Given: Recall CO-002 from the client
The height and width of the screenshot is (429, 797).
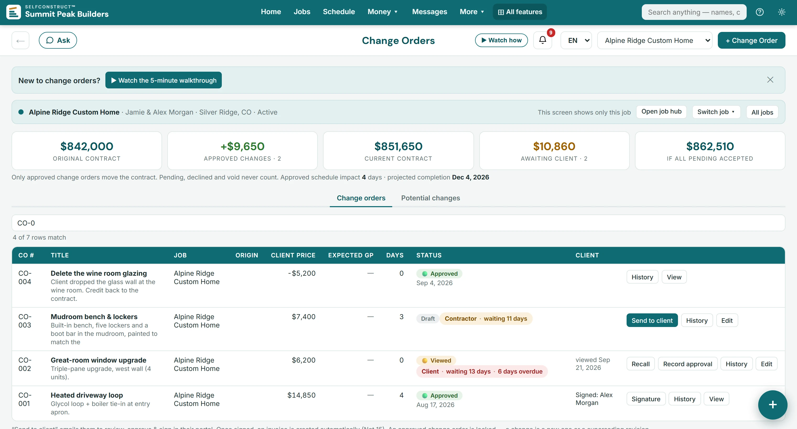Looking at the screenshot, I should tap(640, 364).
